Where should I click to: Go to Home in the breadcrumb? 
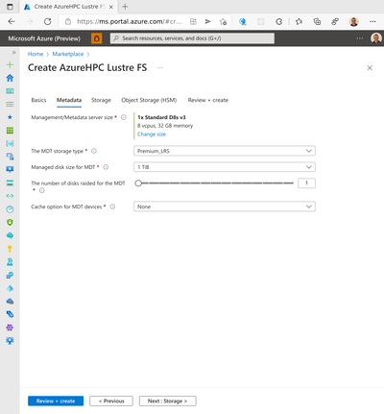click(36, 54)
